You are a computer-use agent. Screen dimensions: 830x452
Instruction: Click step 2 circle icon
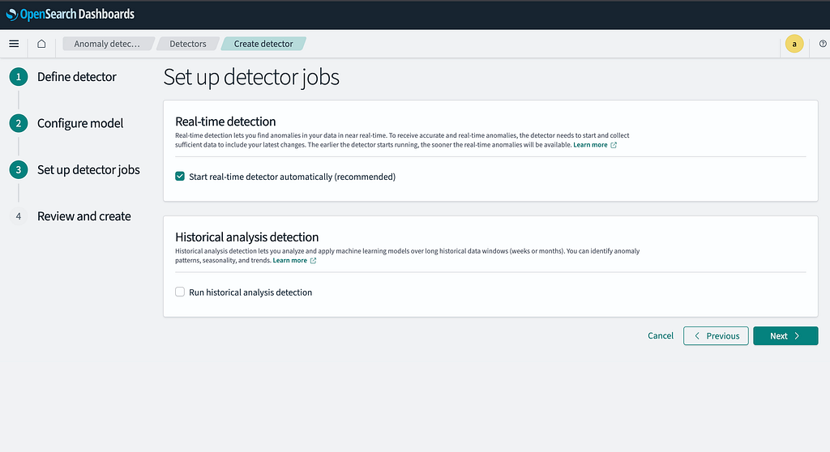pyautogui.click(x=19, y=123)
